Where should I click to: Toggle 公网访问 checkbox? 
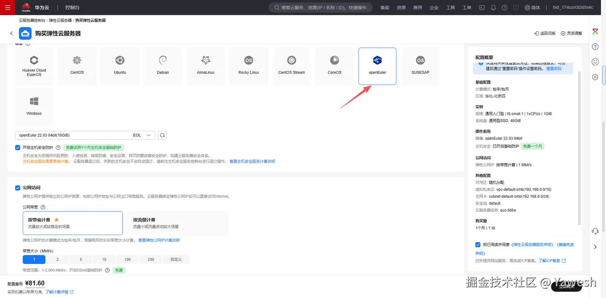[x=18, y=188]
